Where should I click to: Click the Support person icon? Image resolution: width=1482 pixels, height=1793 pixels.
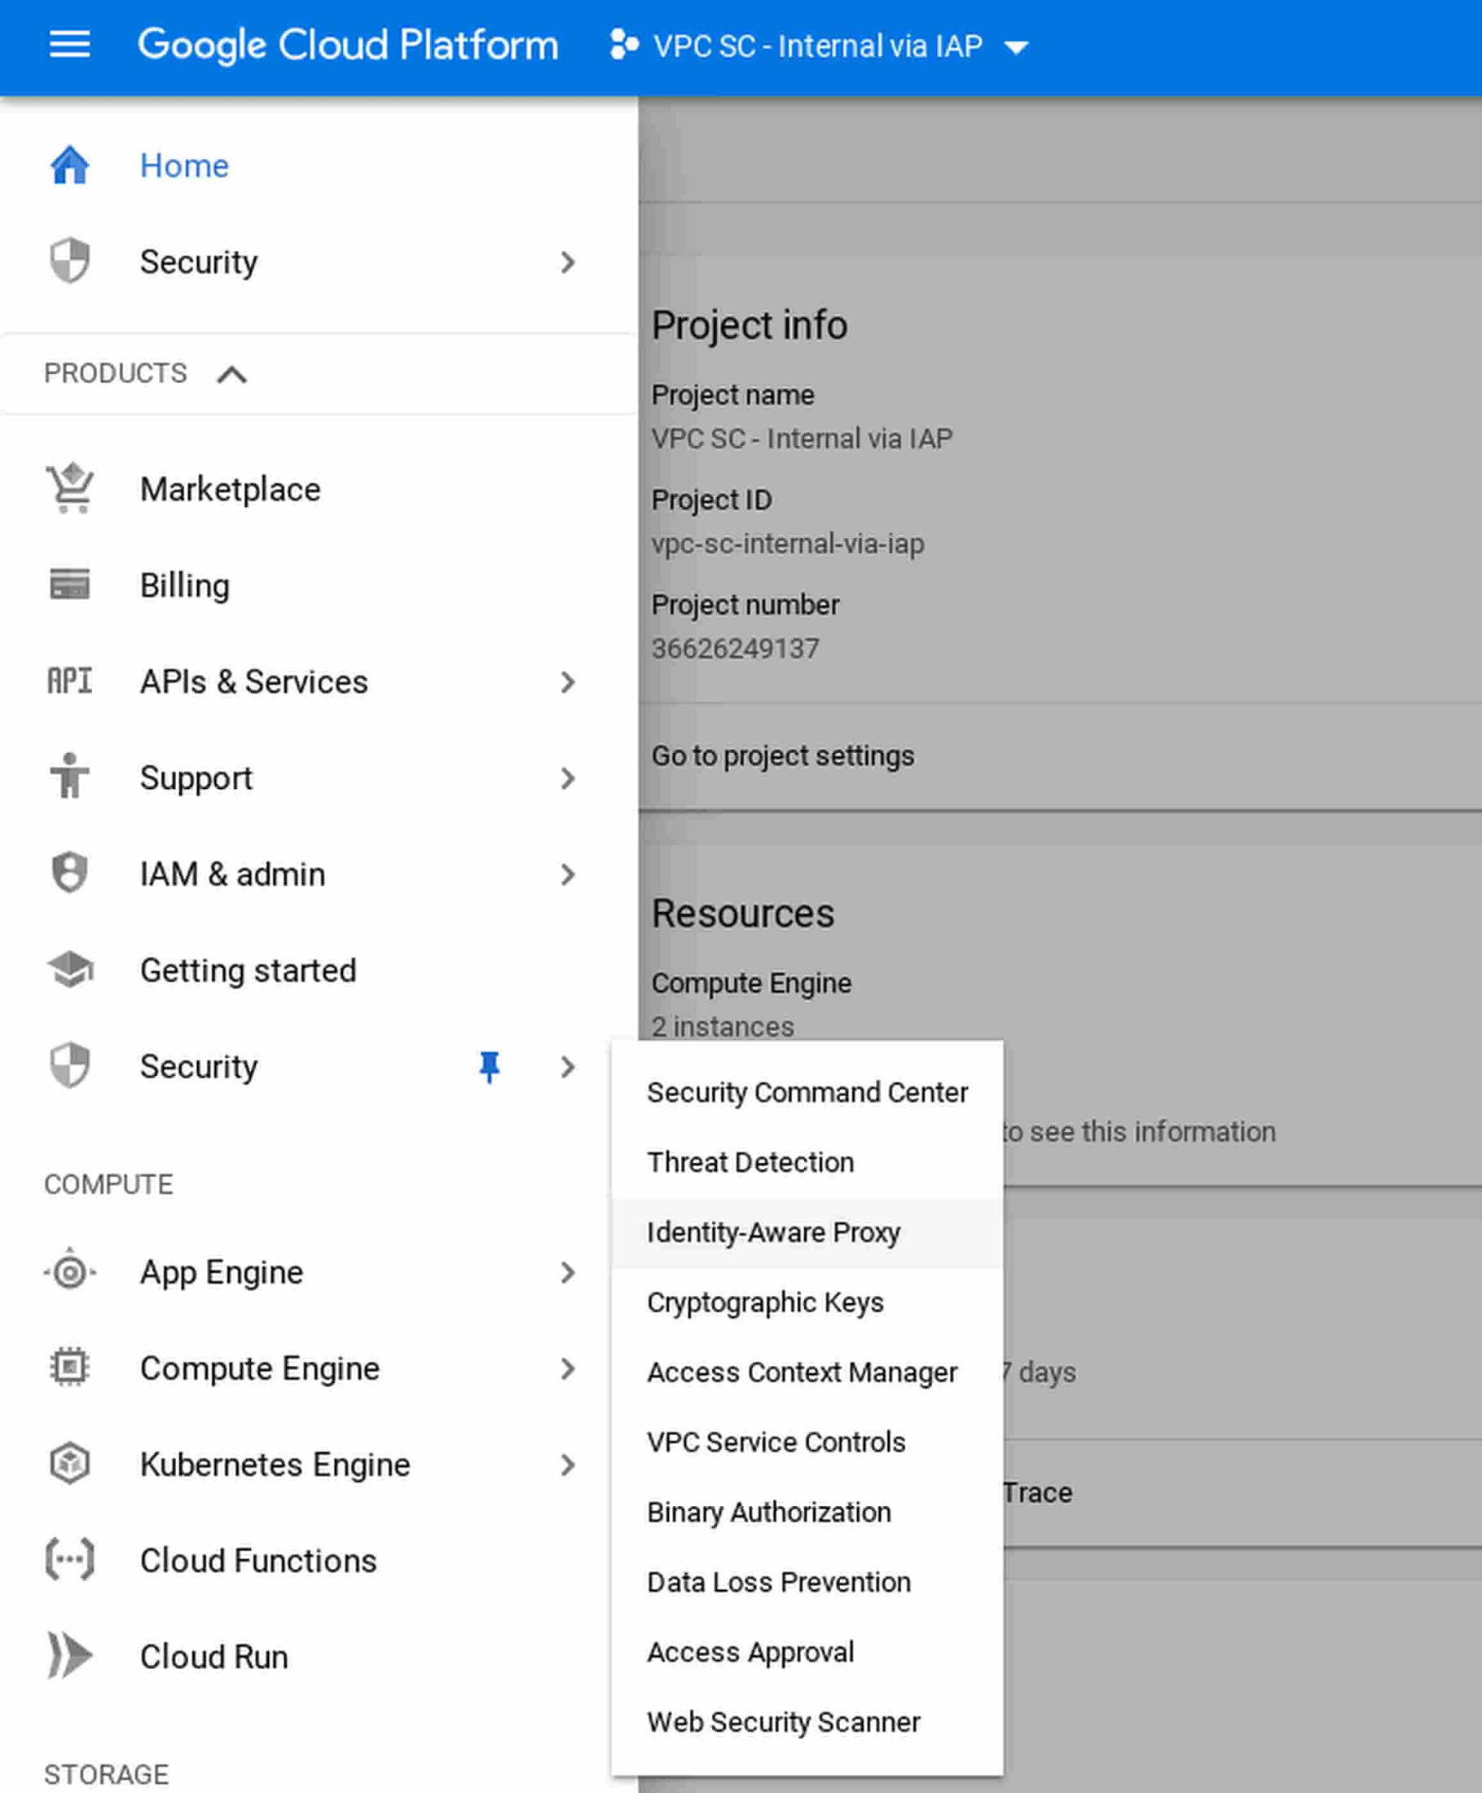(70, 776)
